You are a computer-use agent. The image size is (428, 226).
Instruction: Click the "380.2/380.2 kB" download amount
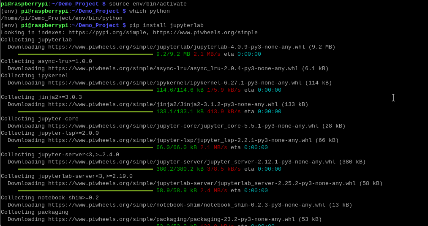[x=180, y=169]
